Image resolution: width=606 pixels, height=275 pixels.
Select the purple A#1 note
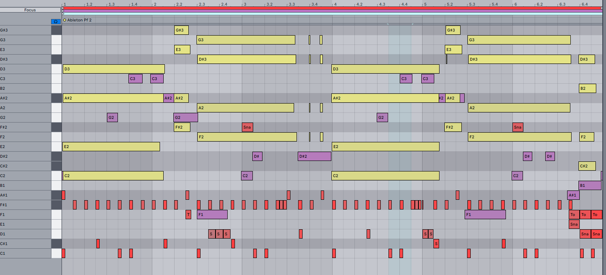[x=573, y=195]
